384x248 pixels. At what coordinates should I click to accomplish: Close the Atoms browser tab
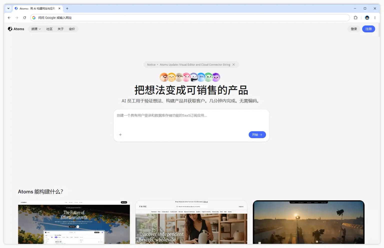(59, 8)
